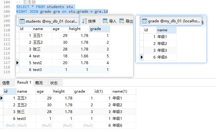This screenshot has height=132, width=216.
Task: Click the RIGHT JOIN line in editor
Action: click(x=62, y=11)
